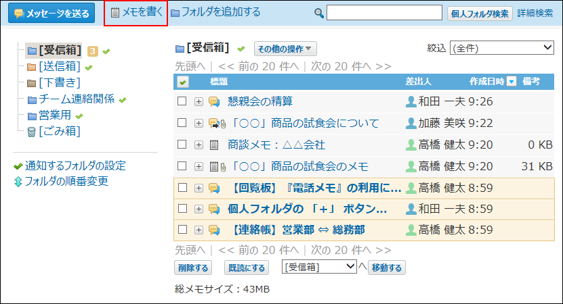The image size is (563, 304).
Task: Open unread 個人フォルダの「+」ボタン… message
Action: pos(308,209)
